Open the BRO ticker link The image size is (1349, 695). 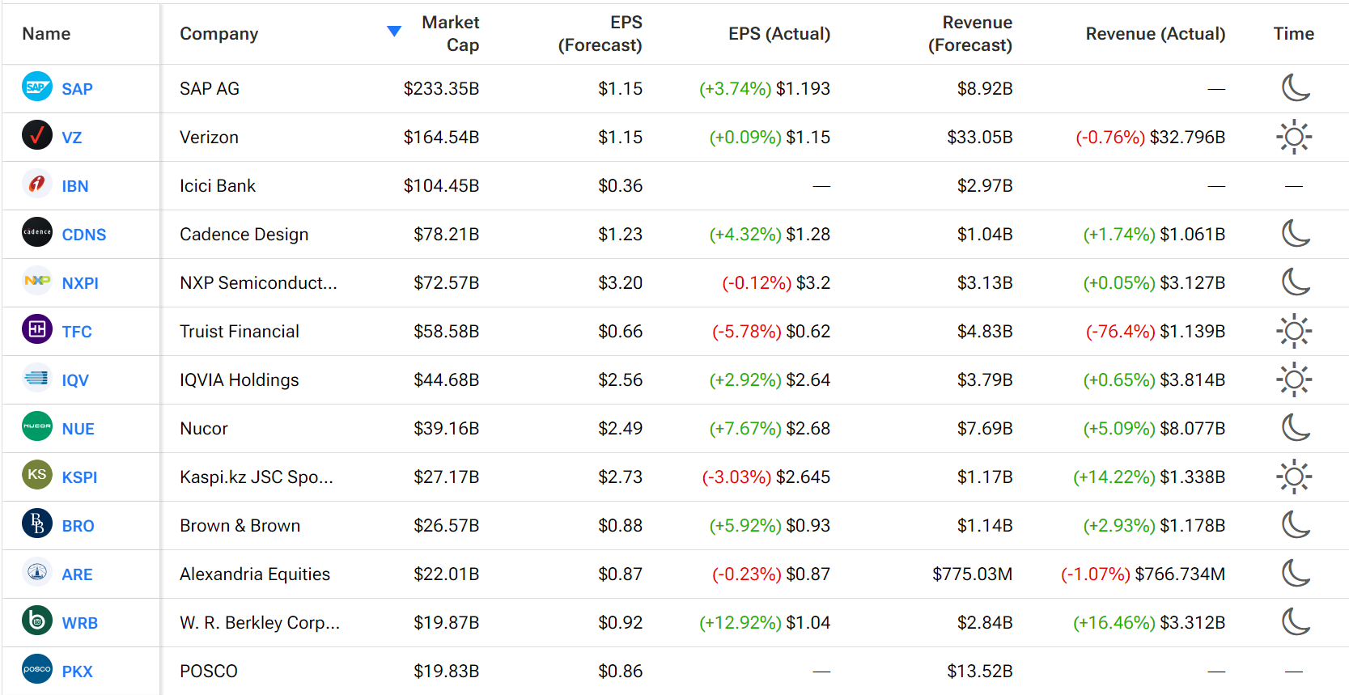click(x=78, y=526)
